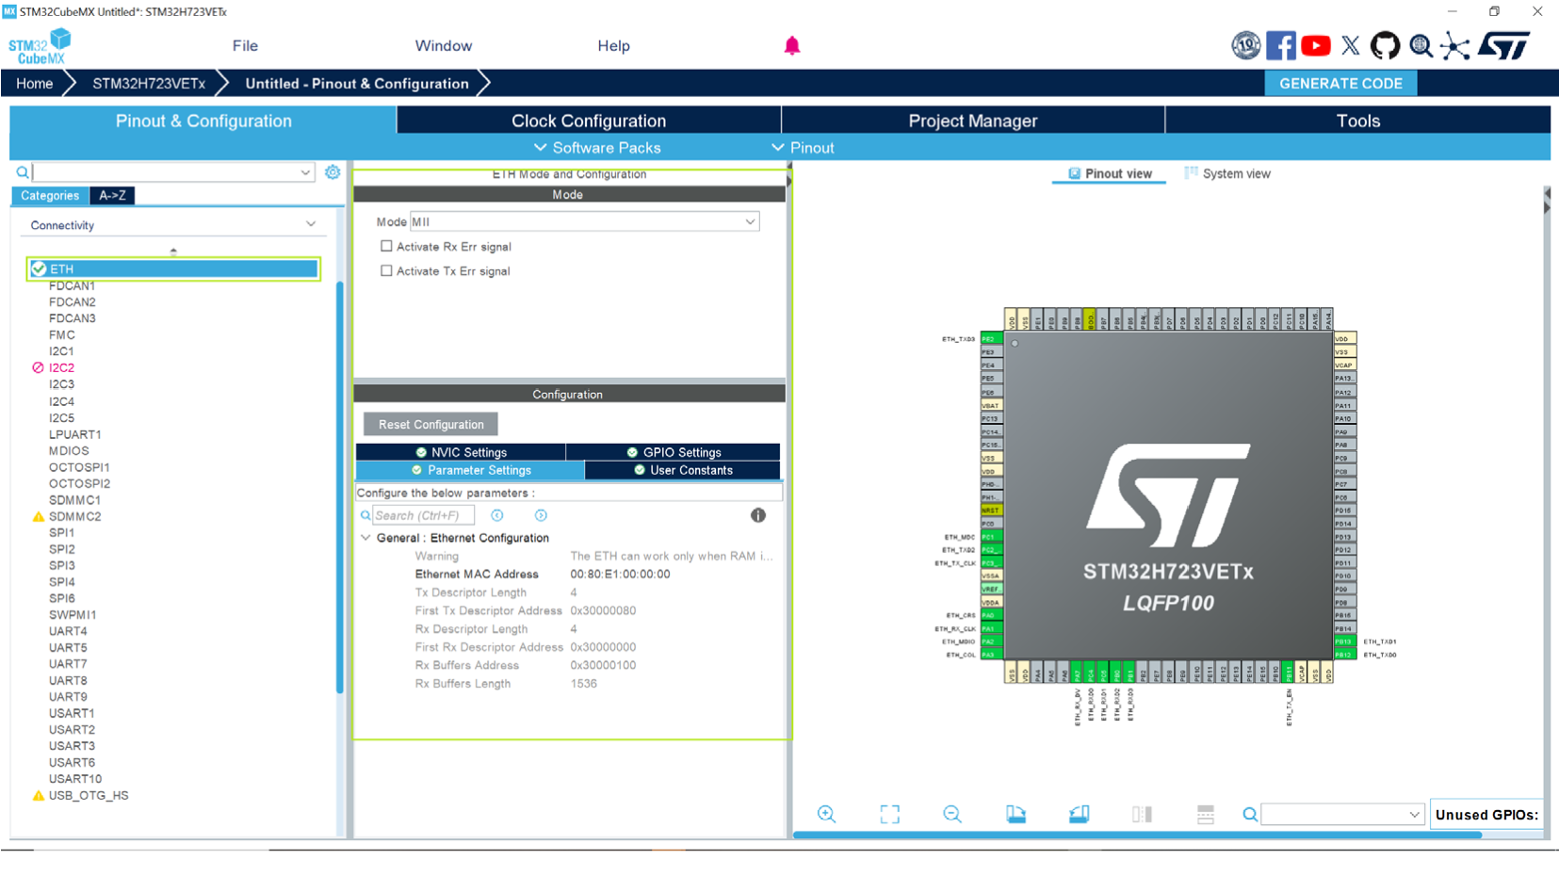Zoom in on the chip pinout
The image size is (1559, 876).
click(826, 814)
